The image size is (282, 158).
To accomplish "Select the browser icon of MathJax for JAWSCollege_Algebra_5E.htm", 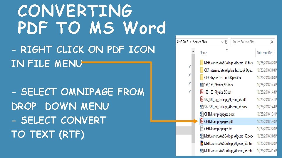I will point(202,143).
